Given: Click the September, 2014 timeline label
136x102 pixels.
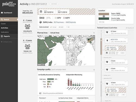Looking at the screenshot, I should tap(108, 78).
